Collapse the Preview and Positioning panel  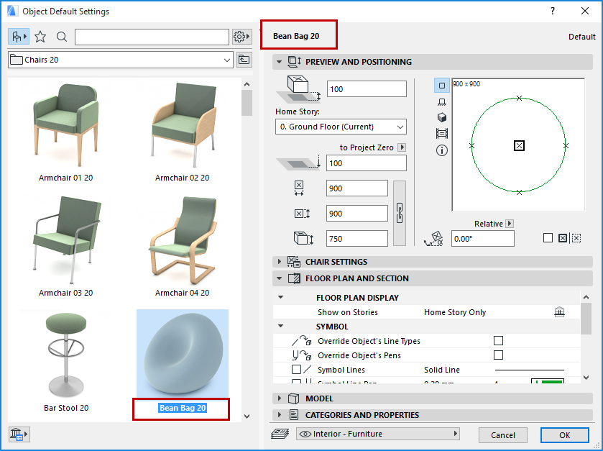point(280,62)
